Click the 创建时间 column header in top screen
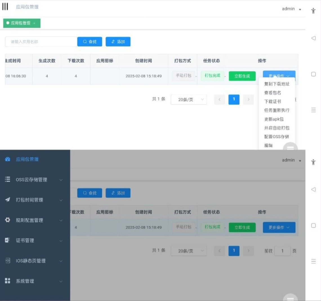 [144, 61]
